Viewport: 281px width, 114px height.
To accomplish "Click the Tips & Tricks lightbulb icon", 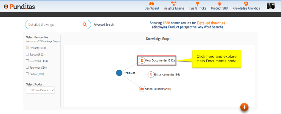I will 197,4.
